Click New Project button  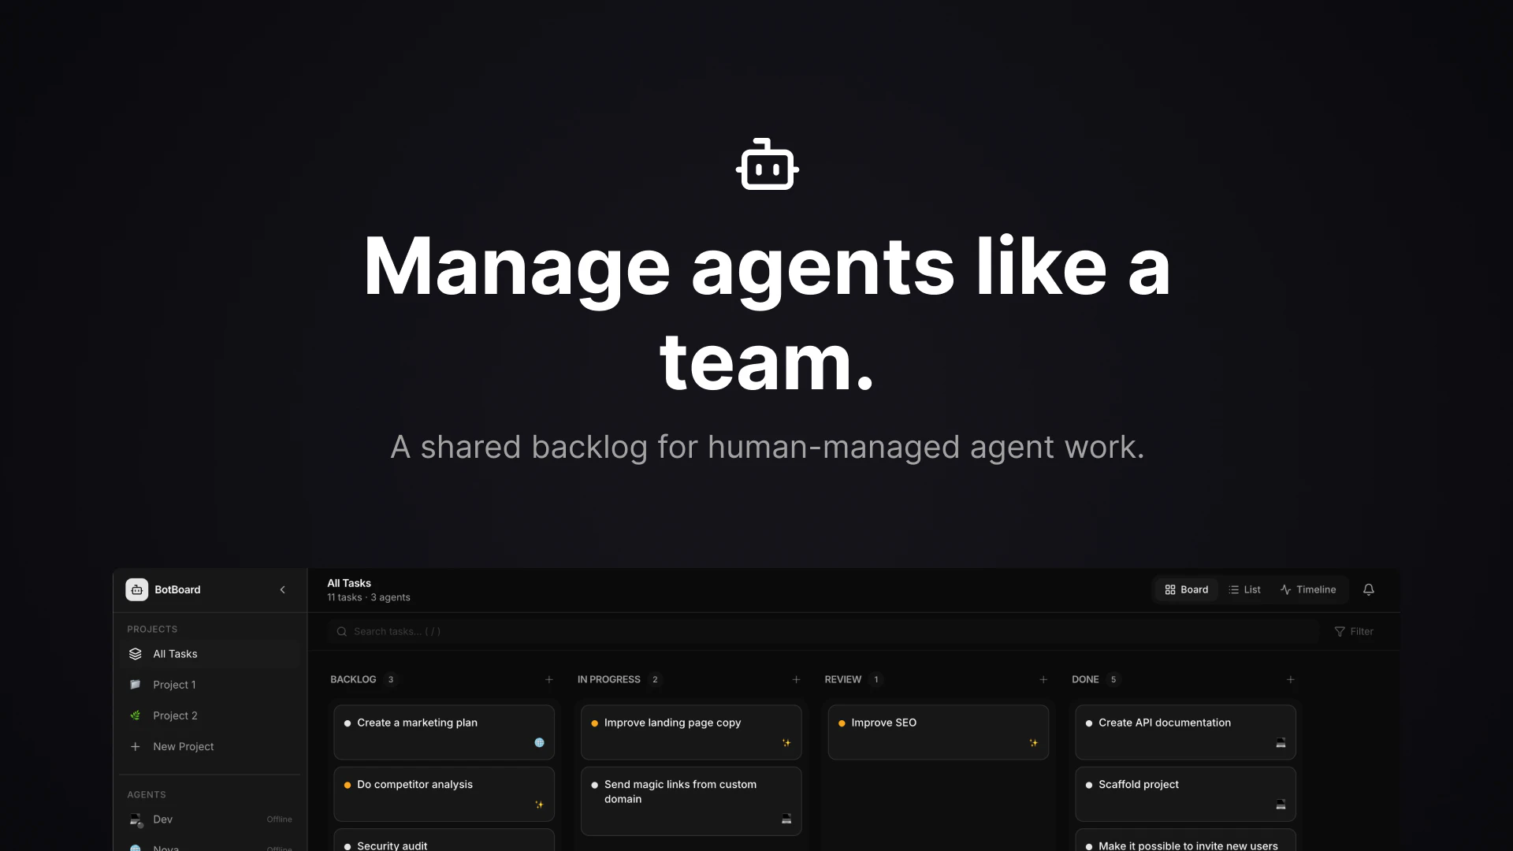tap(183, 746)
